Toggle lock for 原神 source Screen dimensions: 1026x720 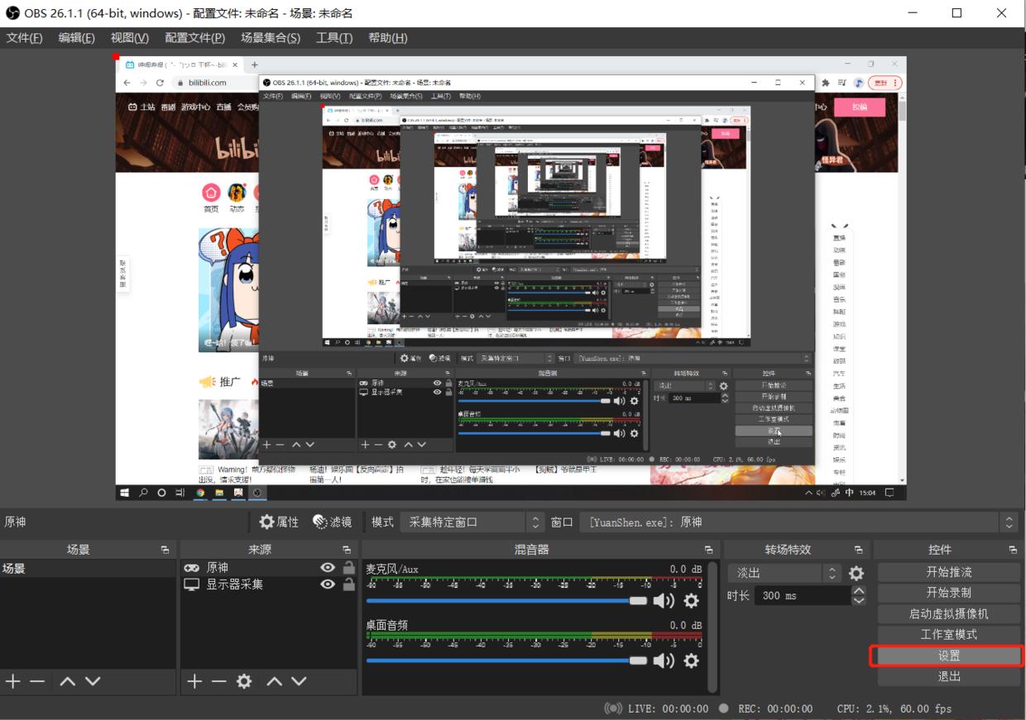coord(349,568)
